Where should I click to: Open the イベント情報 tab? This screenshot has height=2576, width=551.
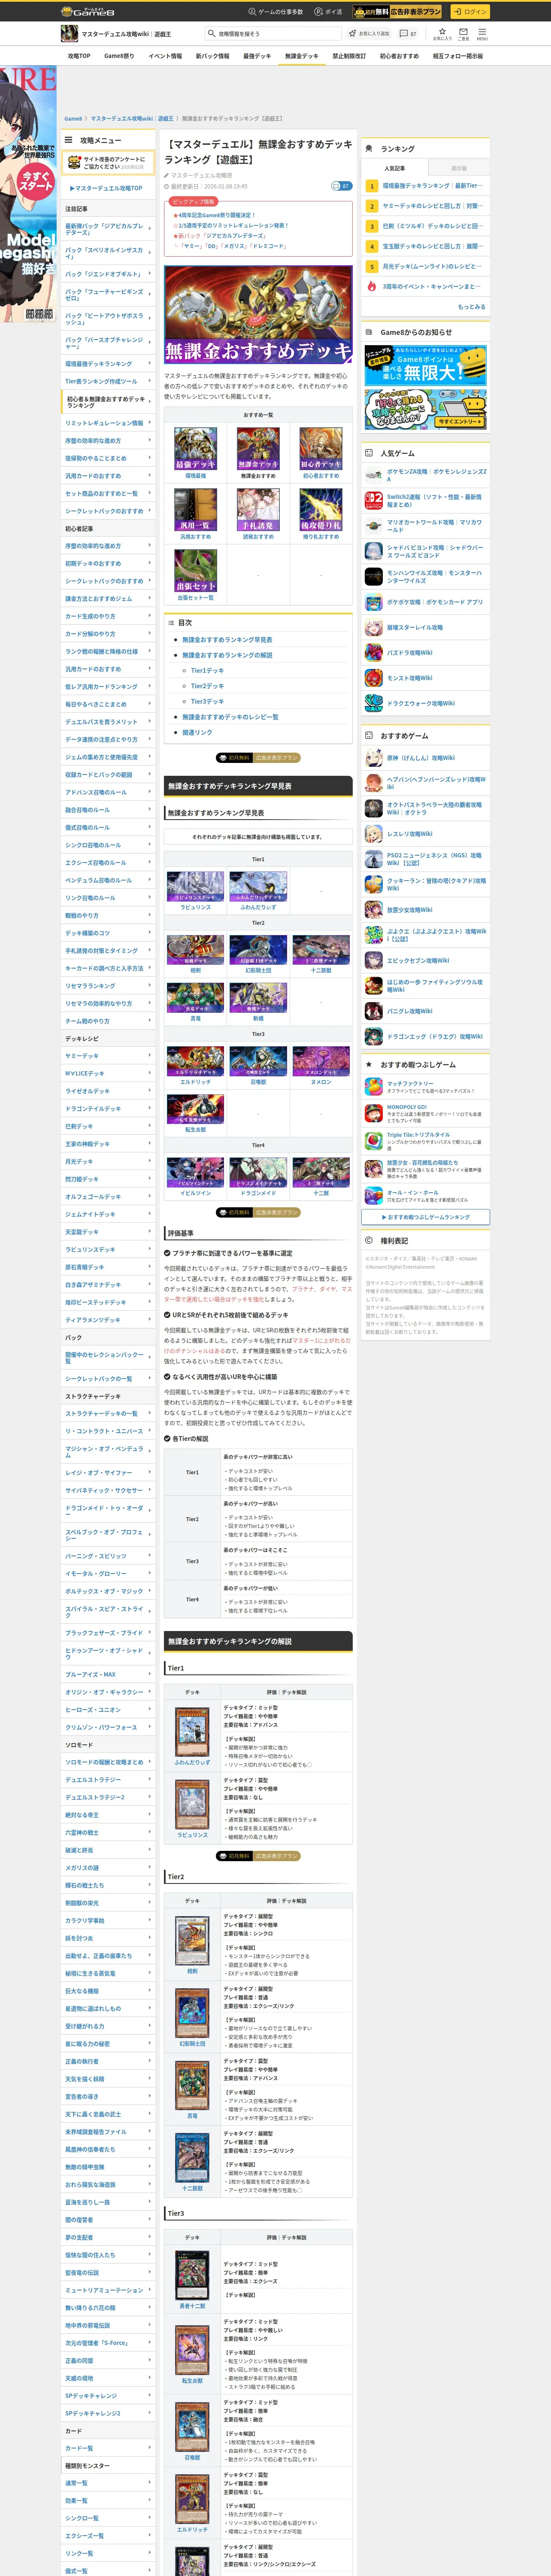165,56
